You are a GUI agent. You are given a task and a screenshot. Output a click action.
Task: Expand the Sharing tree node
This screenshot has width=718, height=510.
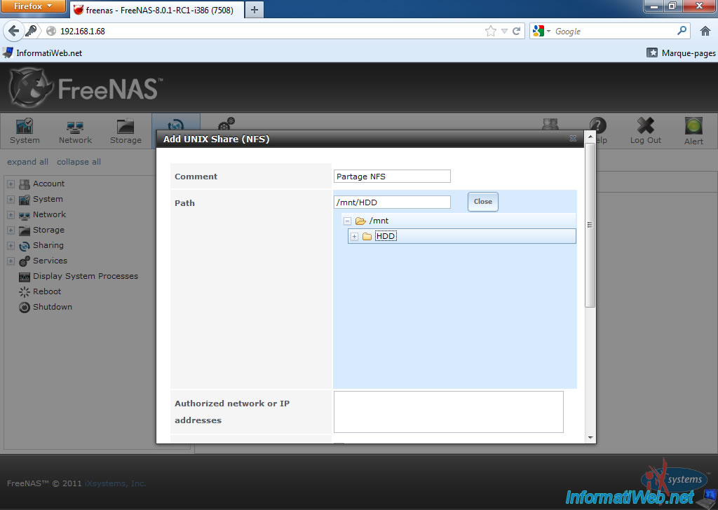(11, 246)
